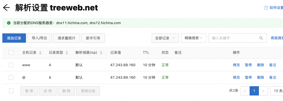Open the 如何设置 help question icon
The width and height of the screenshot is (283, 101).
pyautogui.click(x=266, y=8)
